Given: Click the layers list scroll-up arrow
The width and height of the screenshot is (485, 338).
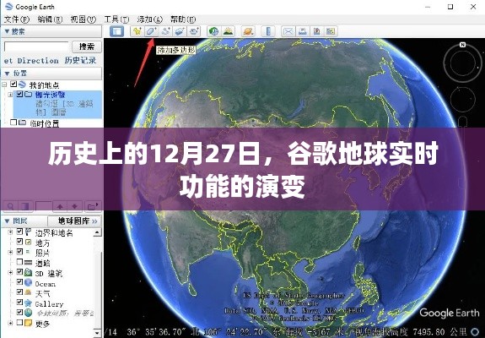Looking at the screenshot, I should tap(97, 232).
